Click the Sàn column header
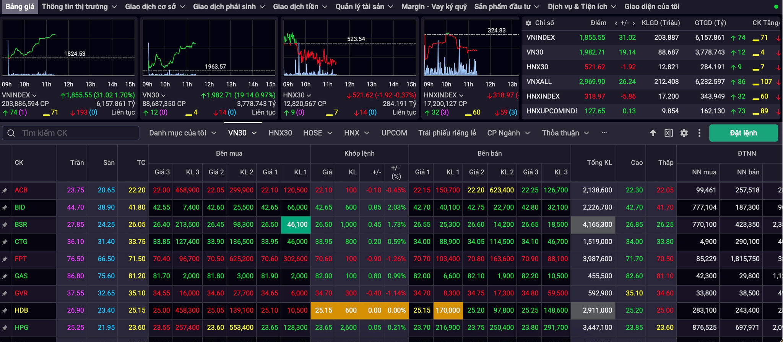 pos(109,163)
